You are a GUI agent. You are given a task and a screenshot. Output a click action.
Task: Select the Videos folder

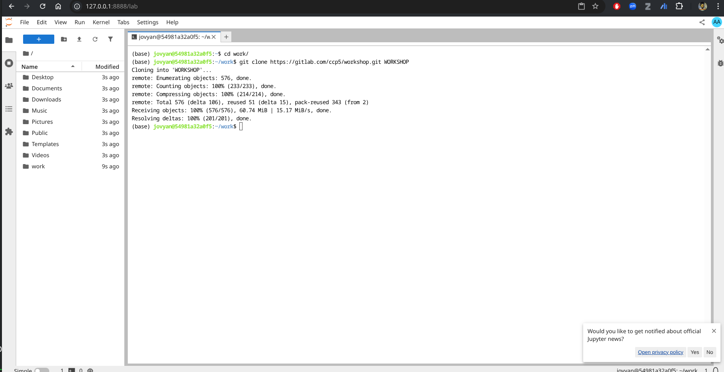tap(70, 155)
